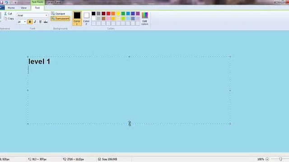The width and height of the screenshot is (289, 162).
Task: Click the left-middle text box resize handle
Action: pyautogui.click(x=28, y=90)
